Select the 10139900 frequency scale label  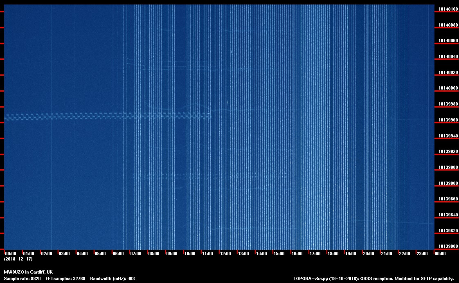coord(448,167)
